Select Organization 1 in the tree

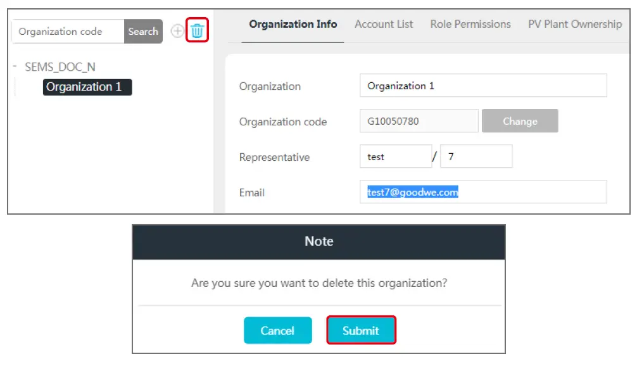[x=87, y=87]
